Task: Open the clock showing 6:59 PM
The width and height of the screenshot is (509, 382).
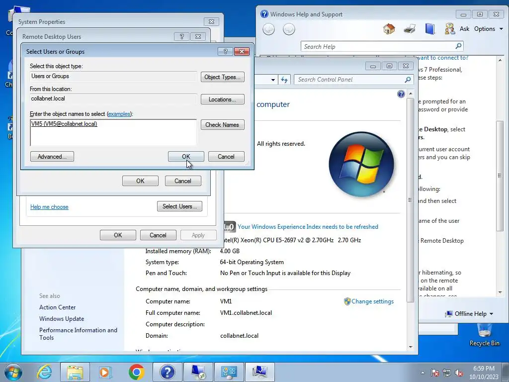Action: click(484, 373)
